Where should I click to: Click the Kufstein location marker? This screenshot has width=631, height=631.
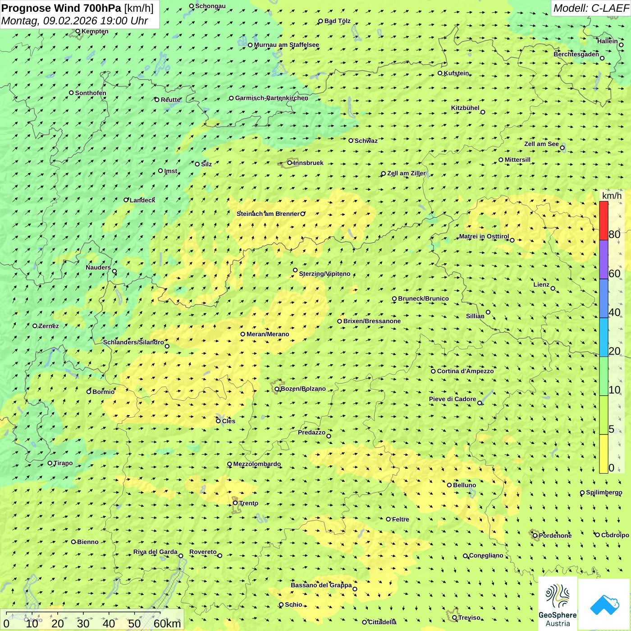[x=440, y=73]
